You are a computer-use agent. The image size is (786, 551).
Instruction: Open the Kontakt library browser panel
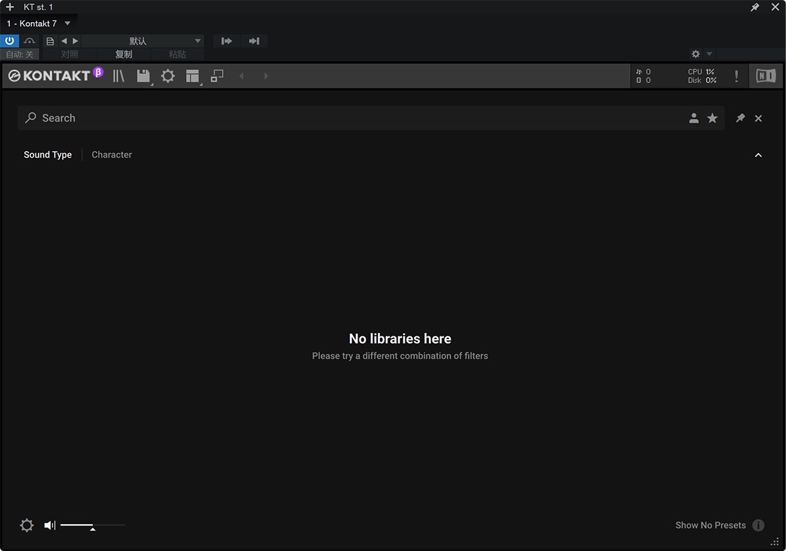[119, 76]
